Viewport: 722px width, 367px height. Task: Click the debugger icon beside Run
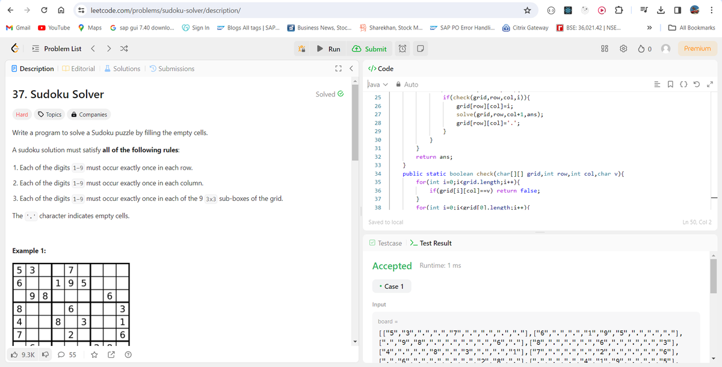pyautogui.click(x=303, y=49)
